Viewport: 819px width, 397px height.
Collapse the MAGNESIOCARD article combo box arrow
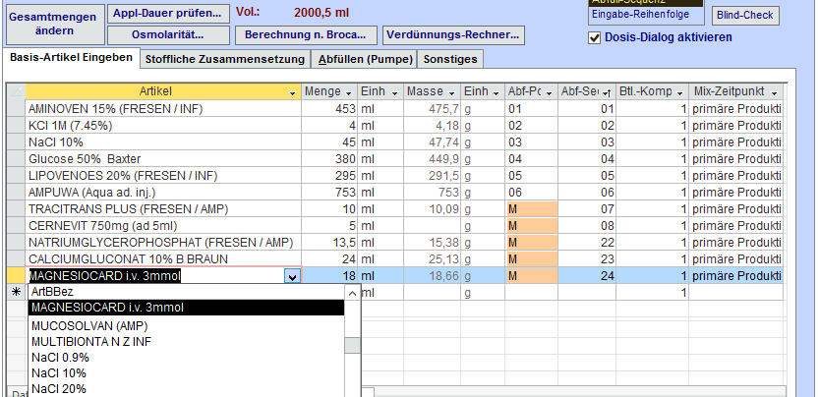[x=293, y=276]
